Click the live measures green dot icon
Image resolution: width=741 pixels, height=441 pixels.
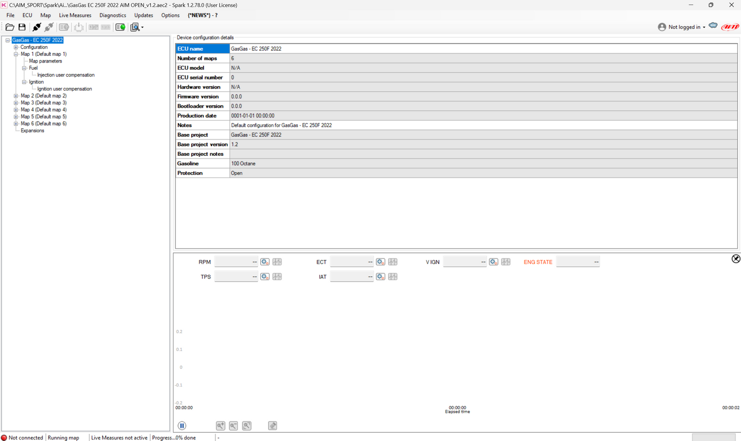click(120, 27)
